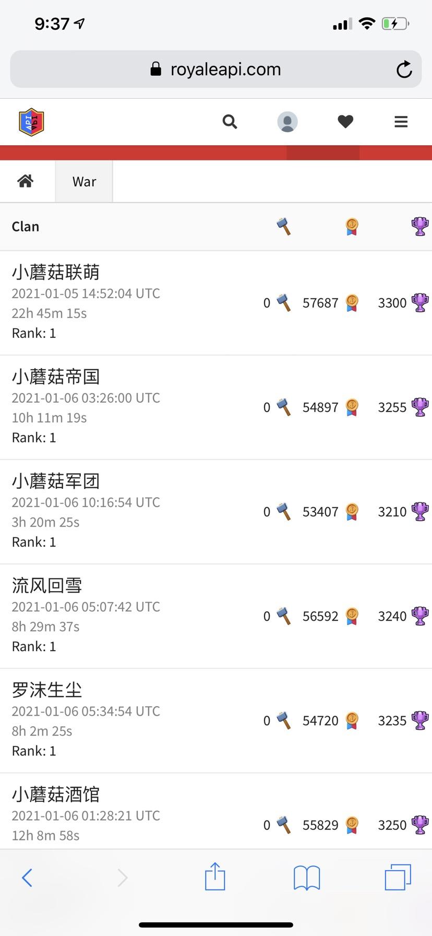Click the Clan column header

[x=26, y=227]
